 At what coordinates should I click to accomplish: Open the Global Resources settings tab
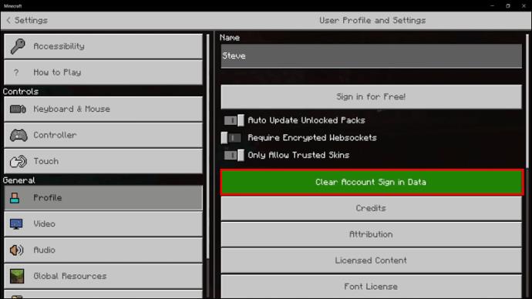103,277
